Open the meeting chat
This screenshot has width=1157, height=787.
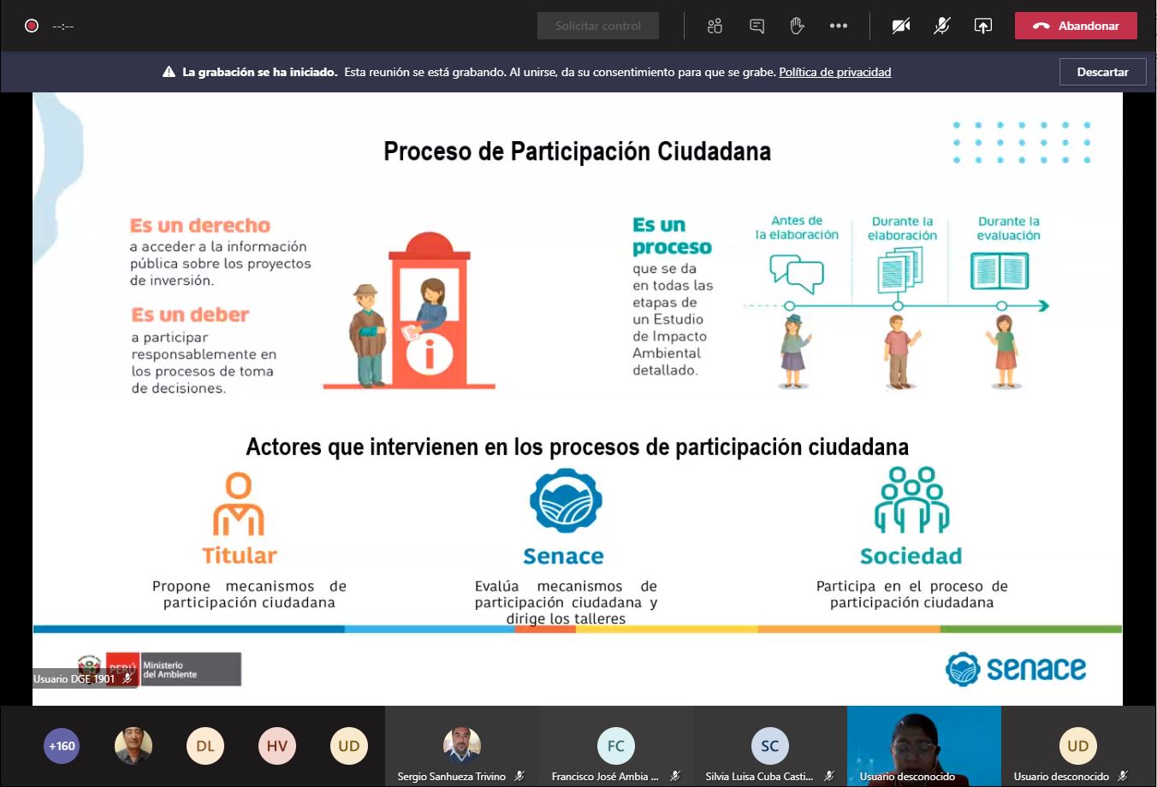tap(756, 26)
